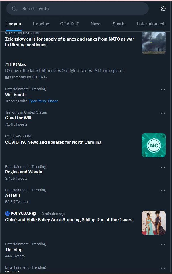Open more options for Will Smith trend
Viewport: 172px width, 274px height.
pyautogui.click(x=163, y=90)
